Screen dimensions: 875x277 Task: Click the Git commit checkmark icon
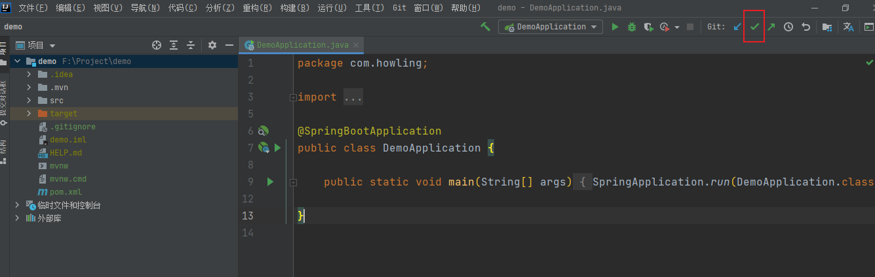point(754,27)
